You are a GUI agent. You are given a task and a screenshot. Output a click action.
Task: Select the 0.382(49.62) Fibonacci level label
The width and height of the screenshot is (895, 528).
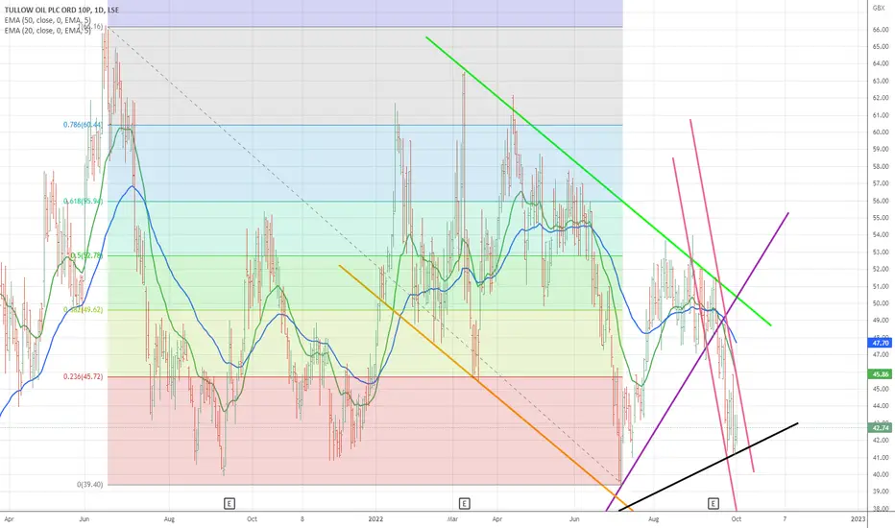click(83, 310)
